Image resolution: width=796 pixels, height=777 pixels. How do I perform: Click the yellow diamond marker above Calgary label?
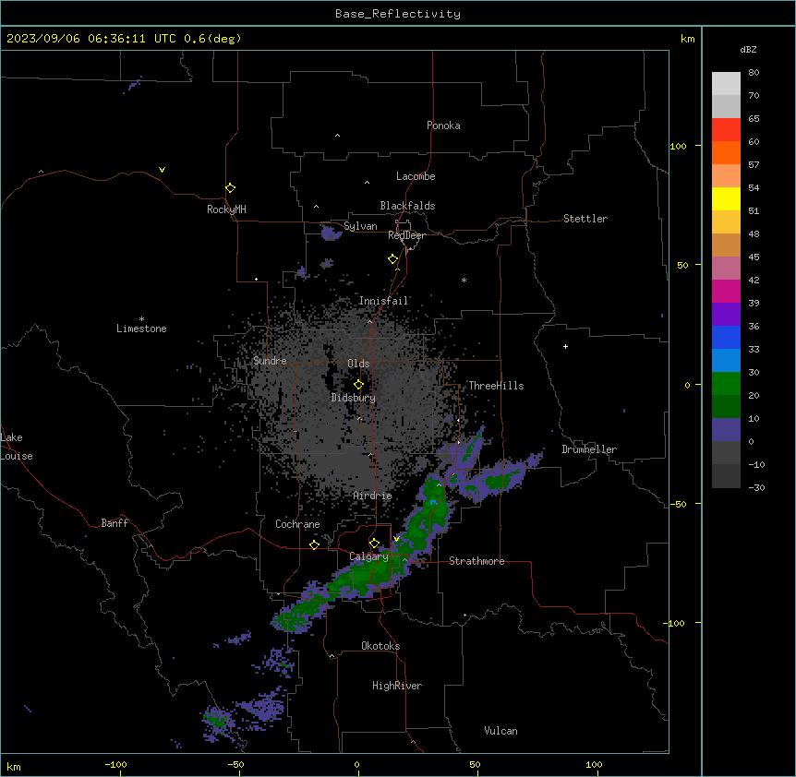pyautogui.click(x=374, y=544)
